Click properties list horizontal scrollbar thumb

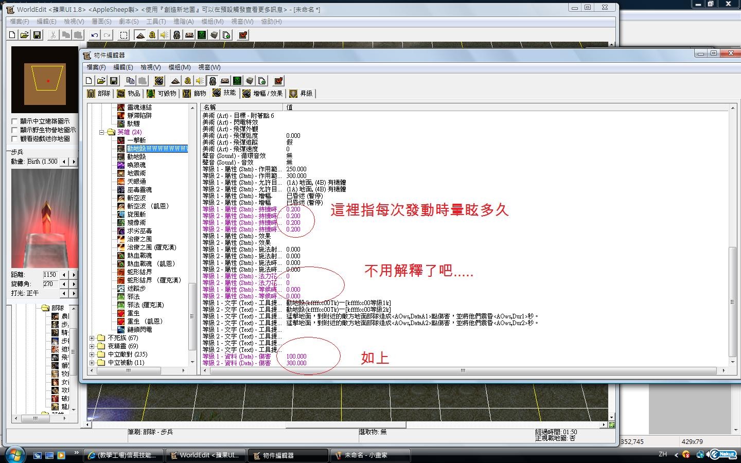[462, 370]
